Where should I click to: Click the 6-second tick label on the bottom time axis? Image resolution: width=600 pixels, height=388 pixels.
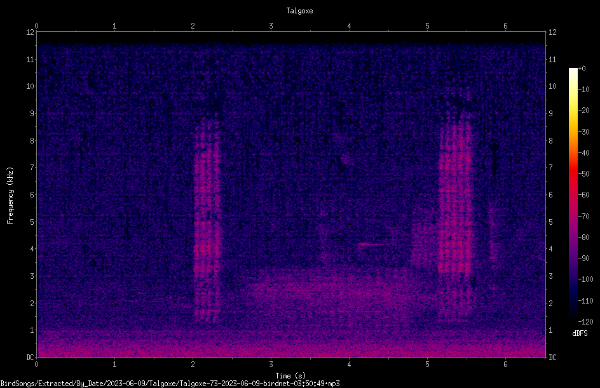505,365
